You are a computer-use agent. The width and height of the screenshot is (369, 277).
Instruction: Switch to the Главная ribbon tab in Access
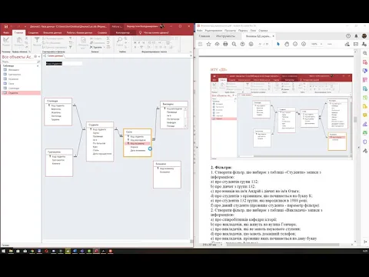tap(18, 32)
